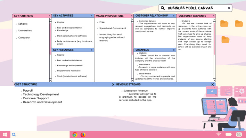
Task: Select the Revenue Streams panel title
Action: pos(128,84)
